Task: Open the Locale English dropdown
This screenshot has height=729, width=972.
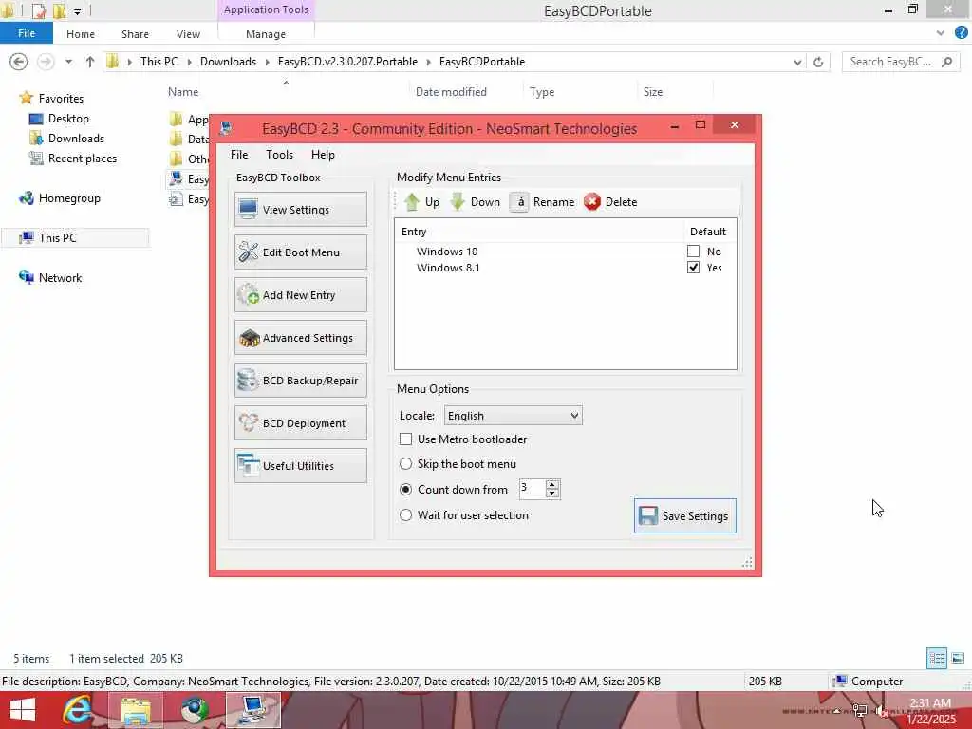Action: click(x=514, y=416)
